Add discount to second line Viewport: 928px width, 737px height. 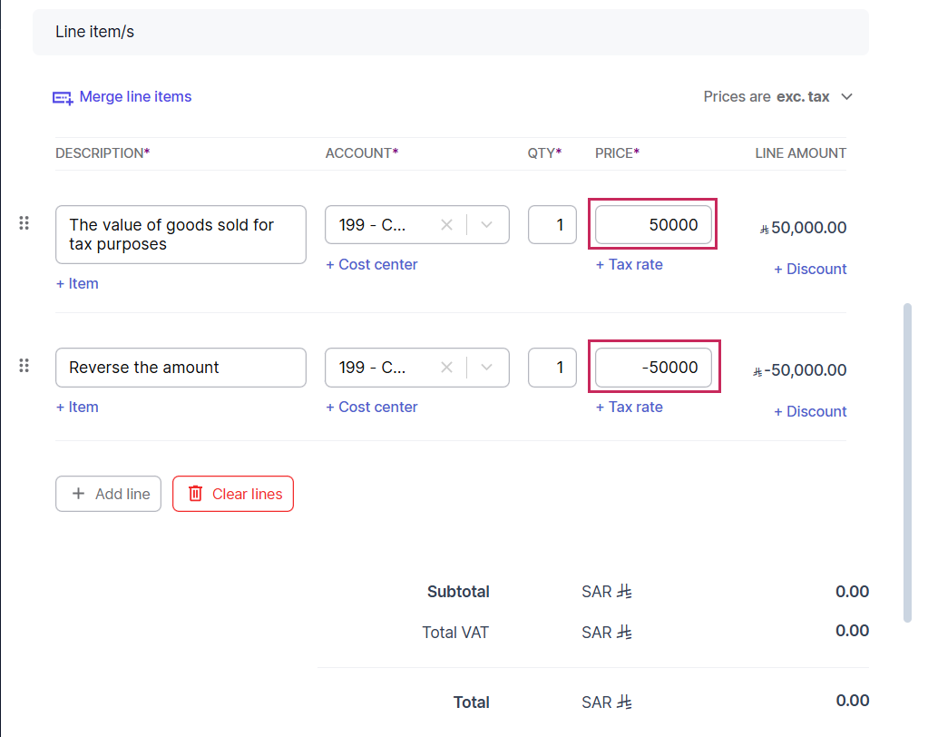(x=810, y=412)
